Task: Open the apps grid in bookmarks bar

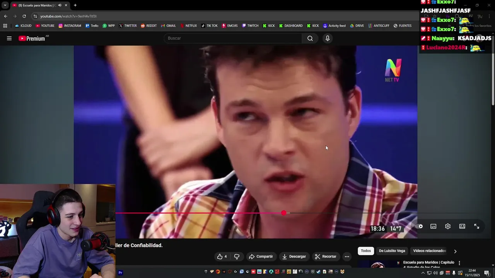Action: 5,26
